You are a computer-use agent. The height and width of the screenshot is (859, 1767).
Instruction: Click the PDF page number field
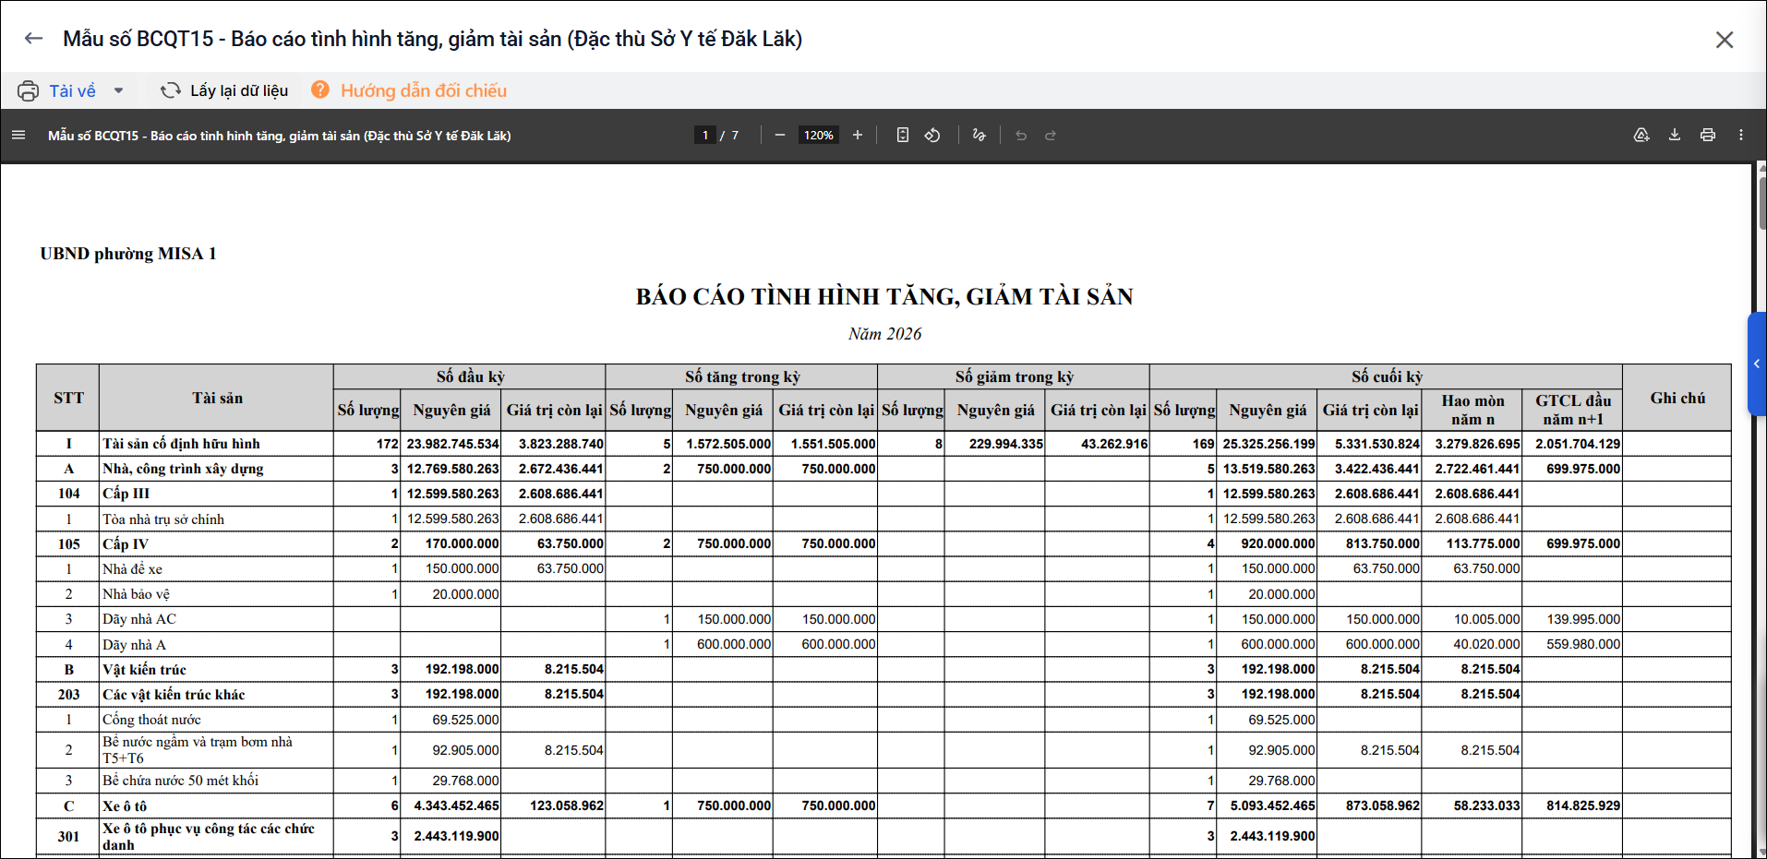(x=705, y=135)
